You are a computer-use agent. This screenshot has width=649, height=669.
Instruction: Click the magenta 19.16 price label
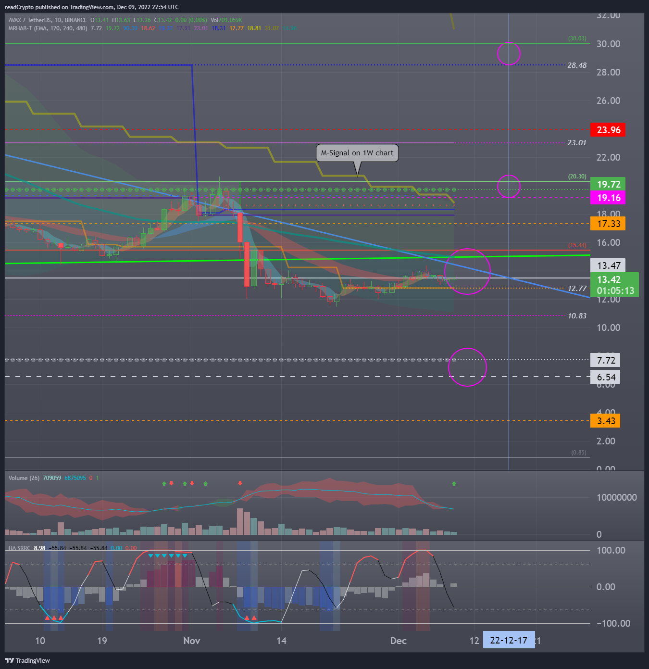coord(608,198)
